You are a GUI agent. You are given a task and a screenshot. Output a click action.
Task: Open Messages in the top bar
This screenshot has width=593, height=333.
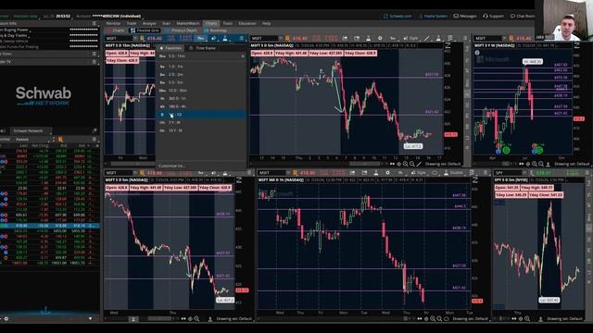point(465,17)
